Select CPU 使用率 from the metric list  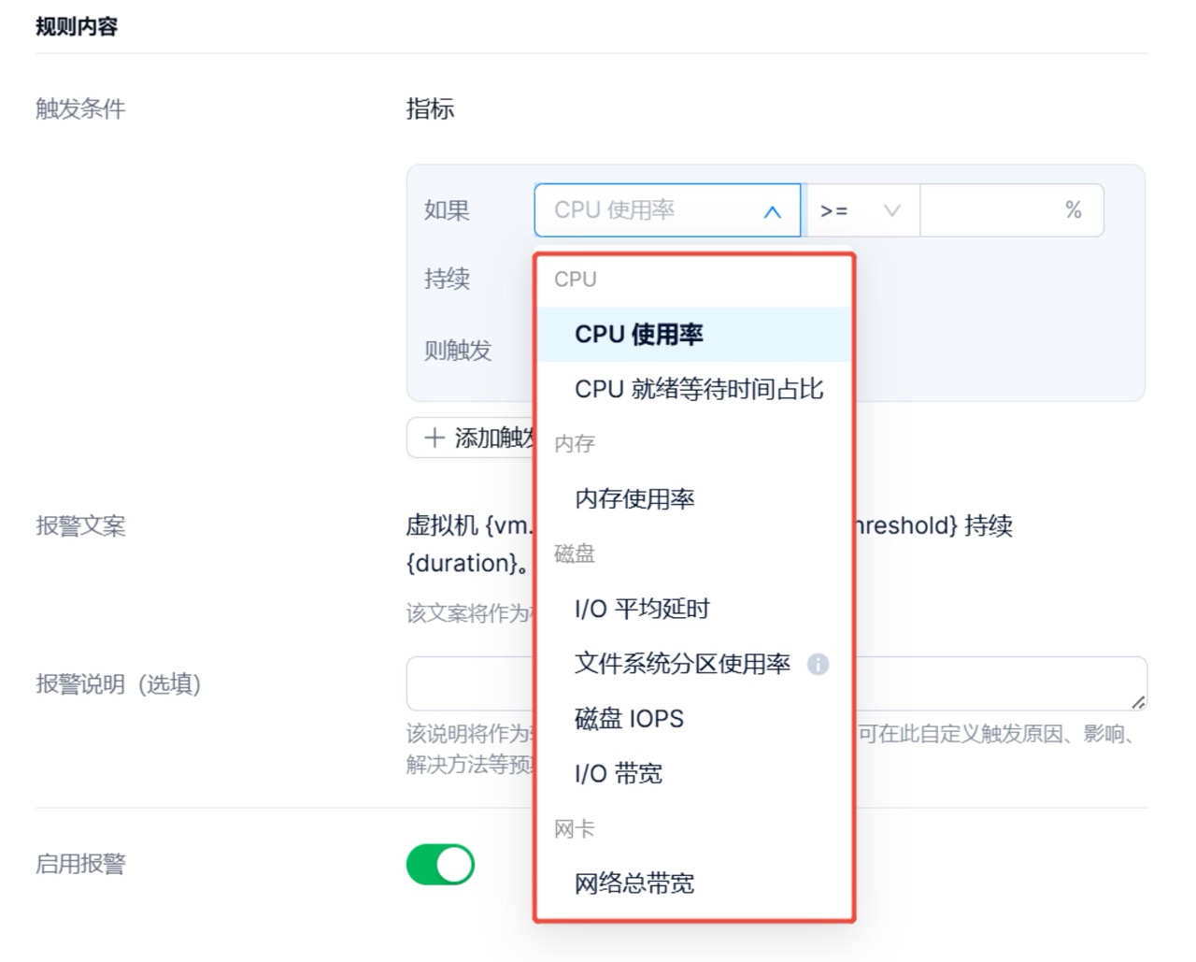(x=639, y=335)
